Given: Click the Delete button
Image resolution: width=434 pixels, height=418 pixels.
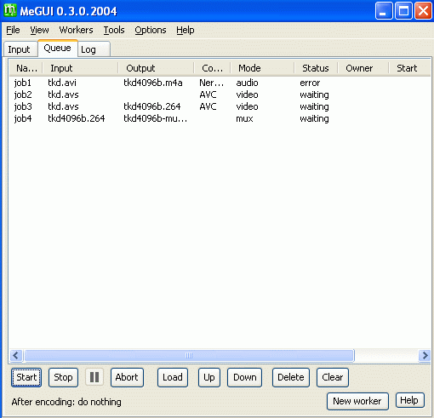Looking at the screenshot, I should 291,377.
